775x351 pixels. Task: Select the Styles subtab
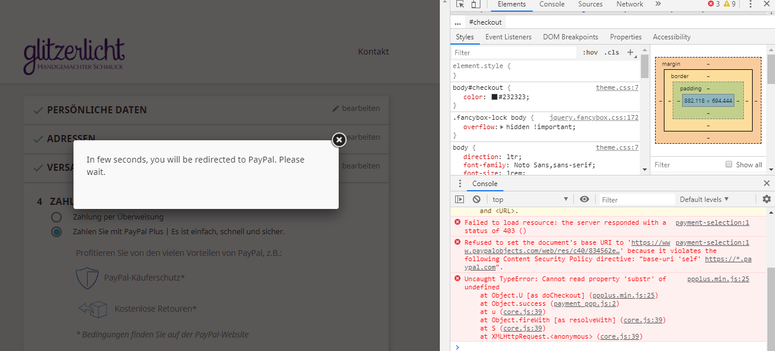[465, 37]
